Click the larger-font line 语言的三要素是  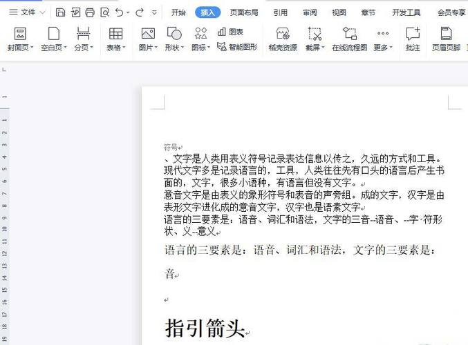coord(299,250)
